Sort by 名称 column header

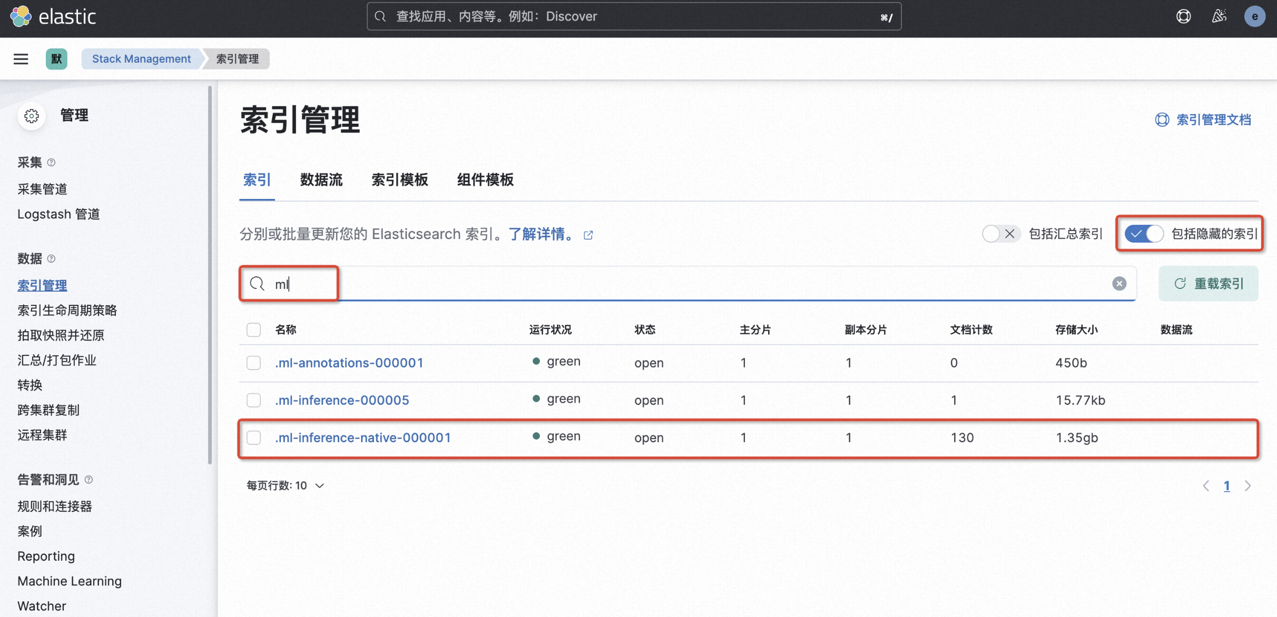[286, 330]
